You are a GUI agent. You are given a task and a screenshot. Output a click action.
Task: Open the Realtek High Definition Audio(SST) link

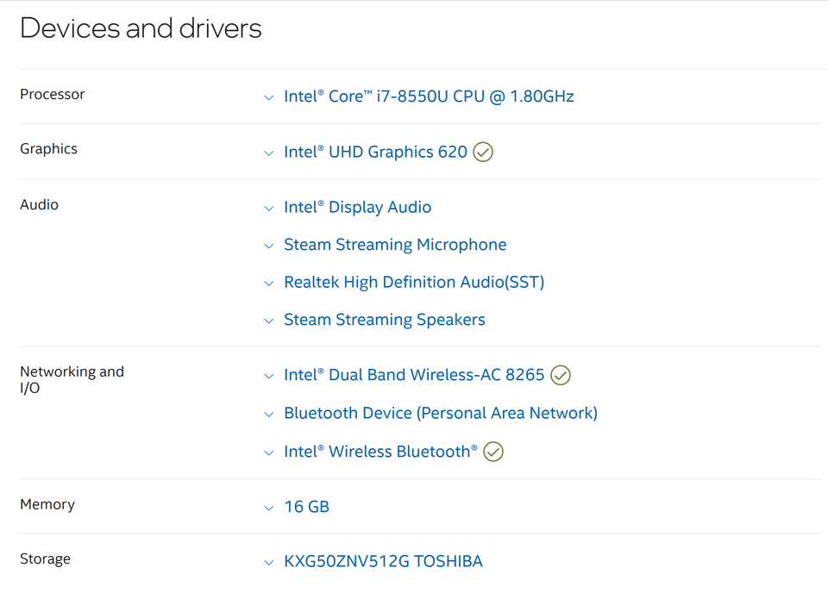[x=414, y=283]
